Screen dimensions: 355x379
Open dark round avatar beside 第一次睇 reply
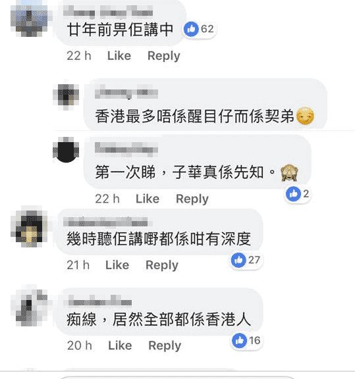tap(66, 150)
